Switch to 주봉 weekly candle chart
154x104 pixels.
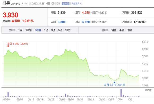click(122, 30)
